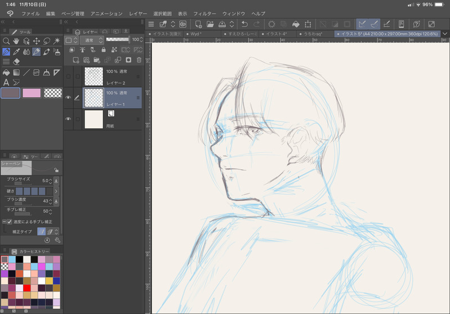This screenshot has height=314, width=450.
Task: Click the Undo arrow in command bar
Action: coord(244,24)
